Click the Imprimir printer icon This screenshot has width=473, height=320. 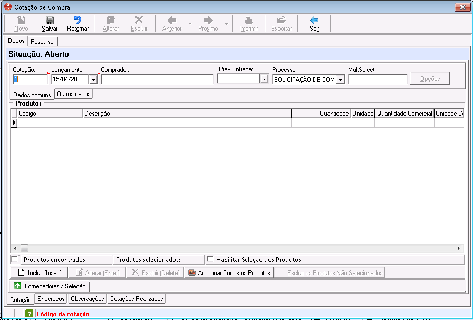tap(248, 21)
